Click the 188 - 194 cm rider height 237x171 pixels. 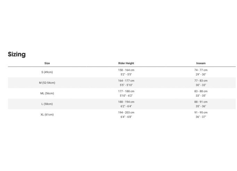(126, 102)
